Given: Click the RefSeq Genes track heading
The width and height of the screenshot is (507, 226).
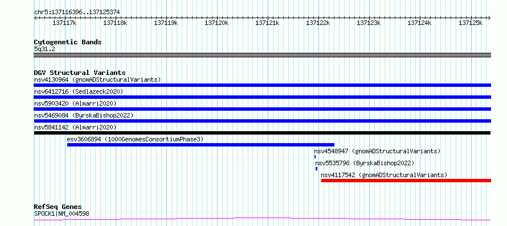Looking at the screenshot, I should point(58,207).
